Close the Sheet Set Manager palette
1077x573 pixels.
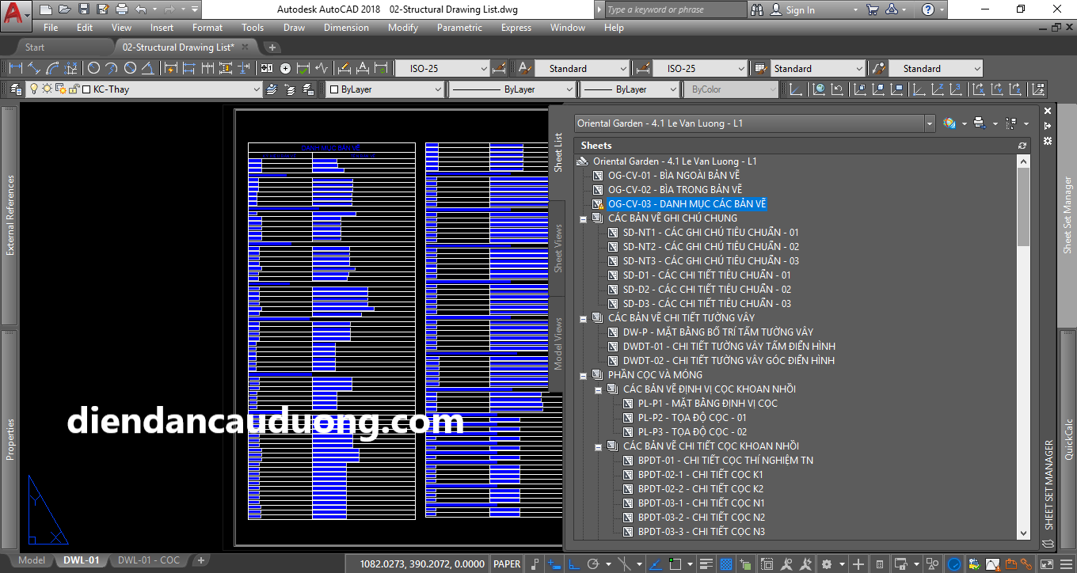pos(1048,112)
